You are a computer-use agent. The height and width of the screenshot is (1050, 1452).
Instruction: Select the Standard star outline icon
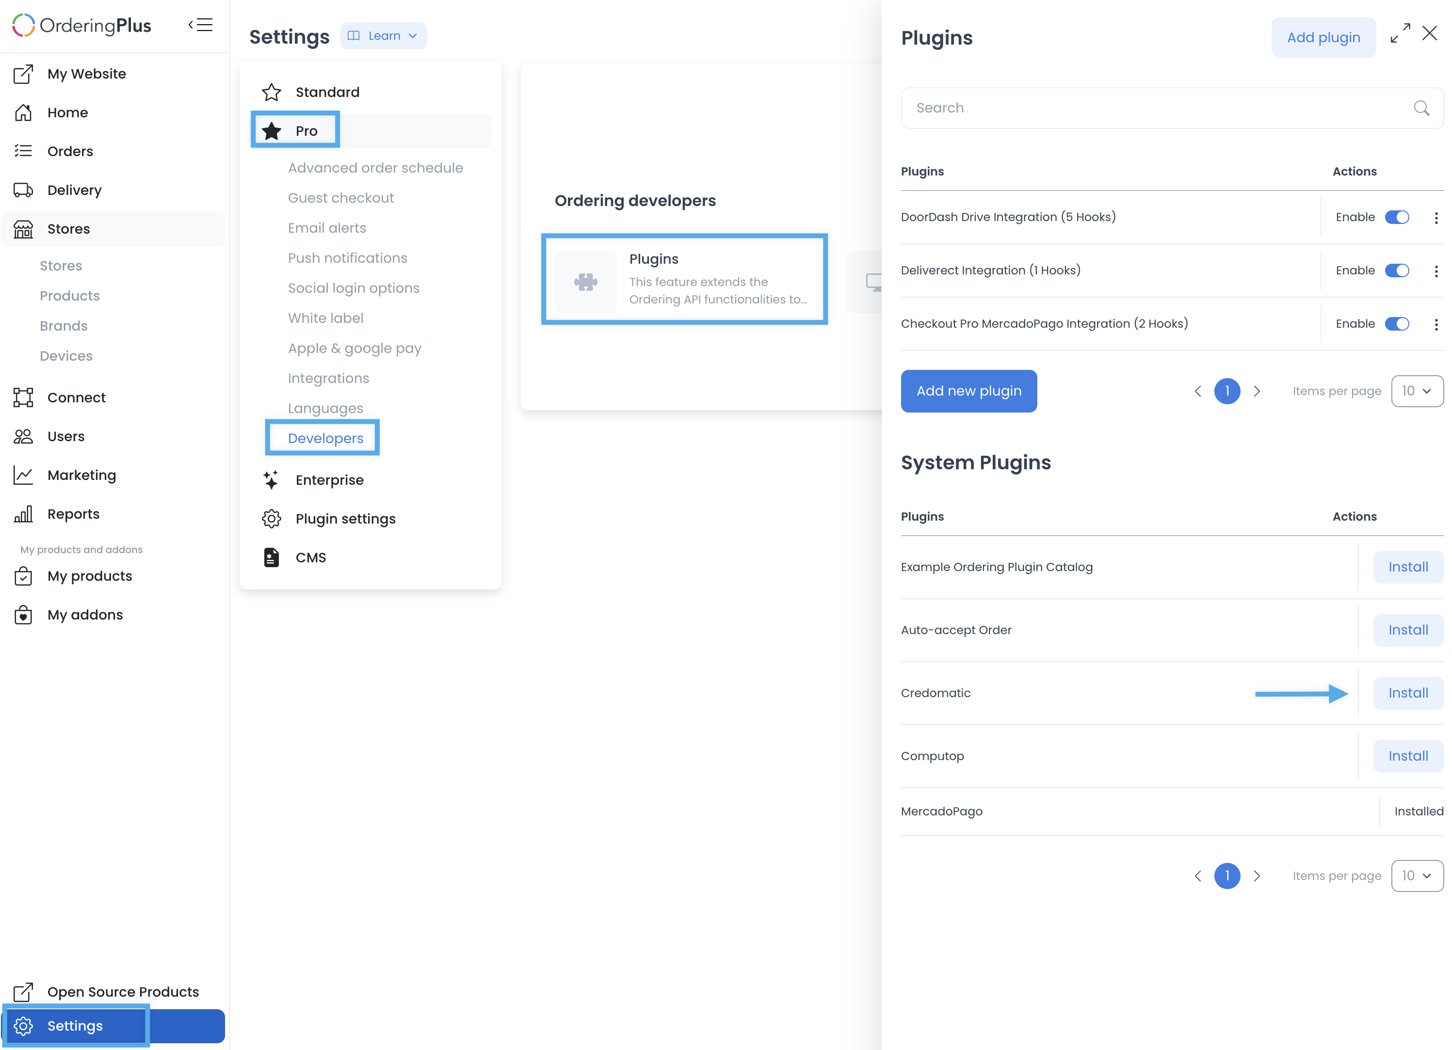click(x=272, y=92)
